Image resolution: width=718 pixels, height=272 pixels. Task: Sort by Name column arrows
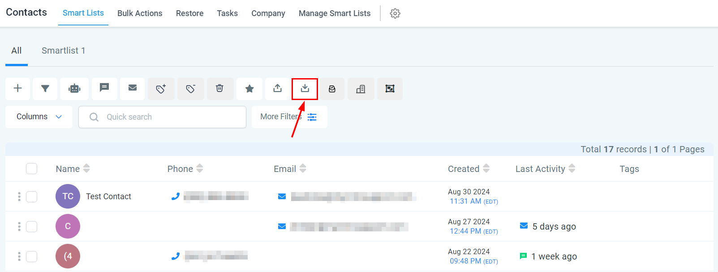pos(86,168)
